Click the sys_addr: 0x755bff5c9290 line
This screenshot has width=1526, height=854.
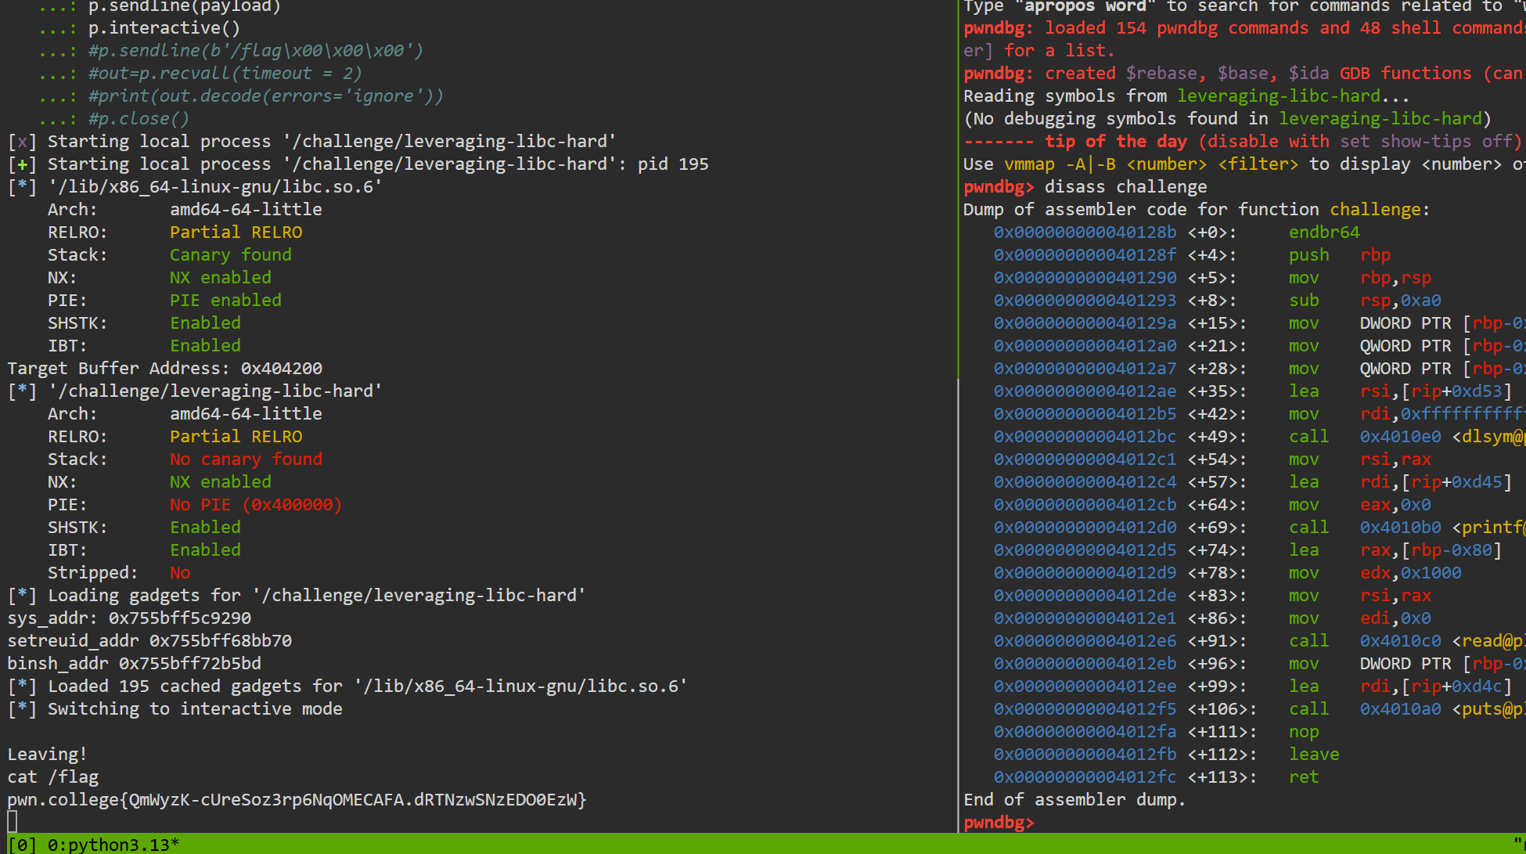(130, 618)
